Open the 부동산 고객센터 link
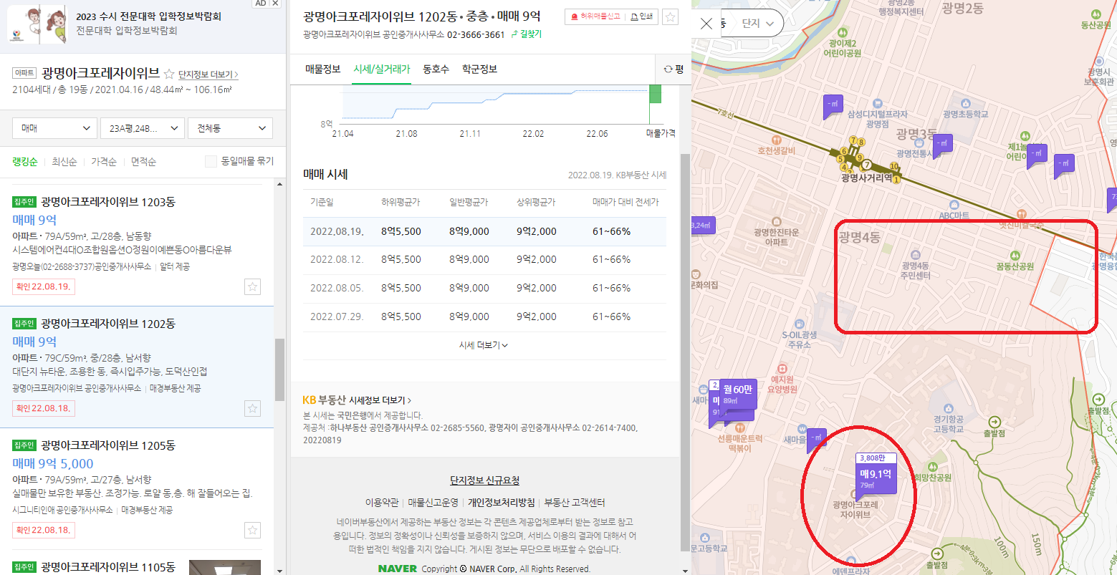 click(x=575, y=503)
